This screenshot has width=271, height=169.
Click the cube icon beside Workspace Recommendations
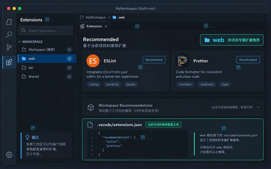coord(91,107)
